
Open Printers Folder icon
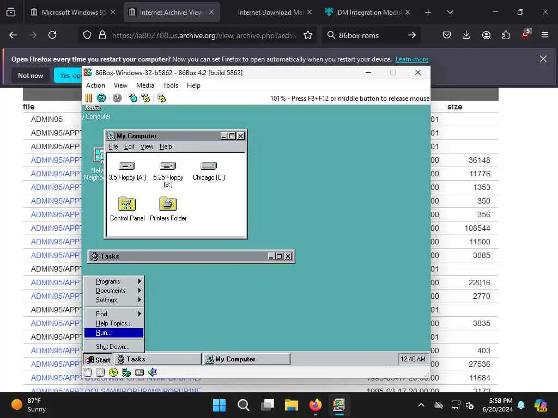click(x=168, y=208)
